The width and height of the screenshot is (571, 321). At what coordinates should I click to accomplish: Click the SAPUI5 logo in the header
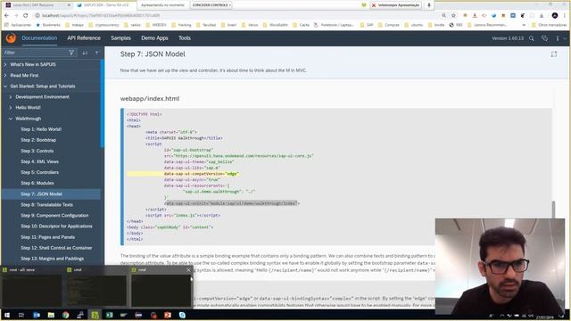point(11,37)
